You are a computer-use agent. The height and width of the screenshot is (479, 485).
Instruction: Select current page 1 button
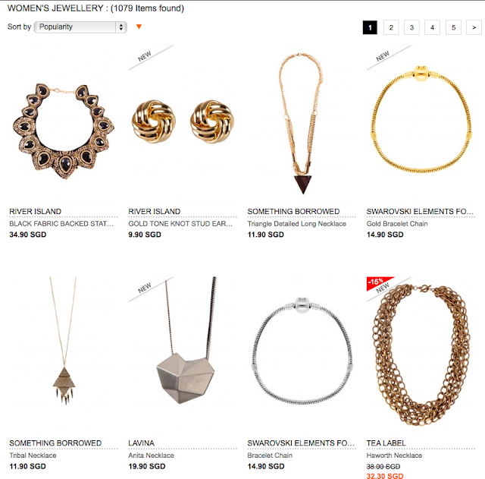(370, 28)
